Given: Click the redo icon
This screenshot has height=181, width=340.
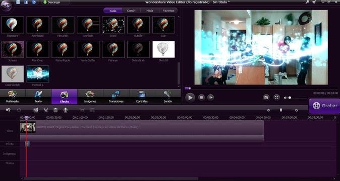Looking at the screenshot, I should point(19,110).
